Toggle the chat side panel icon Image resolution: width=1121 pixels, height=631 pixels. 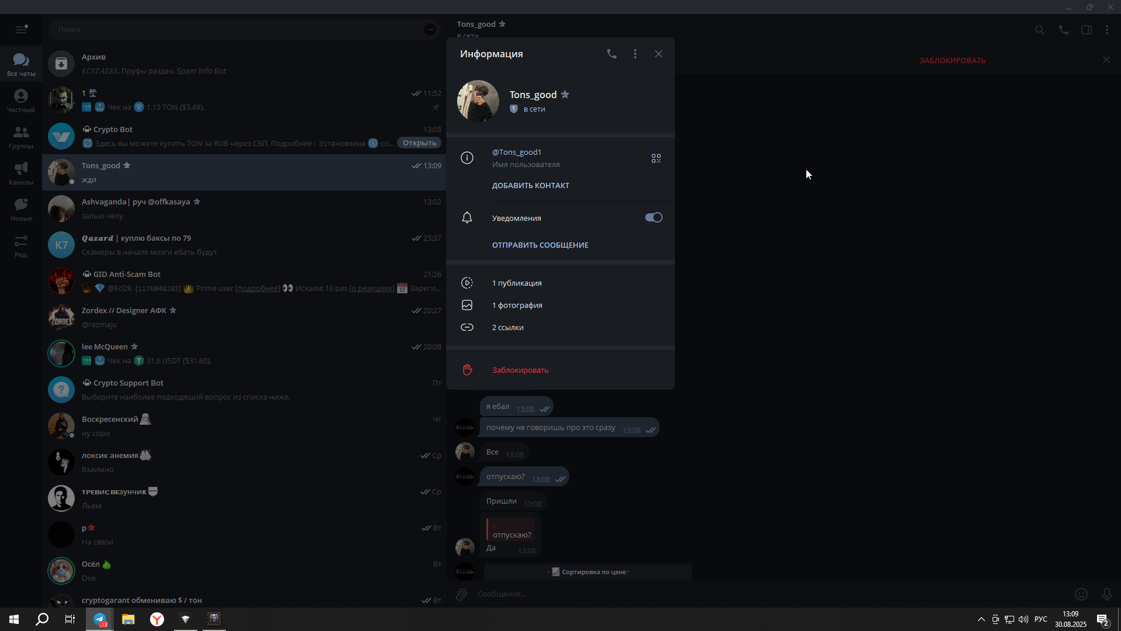pyautogui.click(x=1087, y=30)
